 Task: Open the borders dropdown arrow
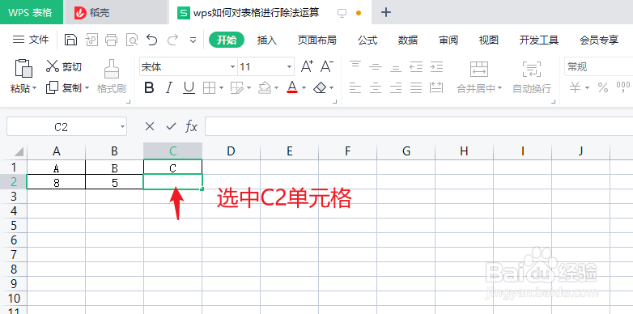point(221,87)
